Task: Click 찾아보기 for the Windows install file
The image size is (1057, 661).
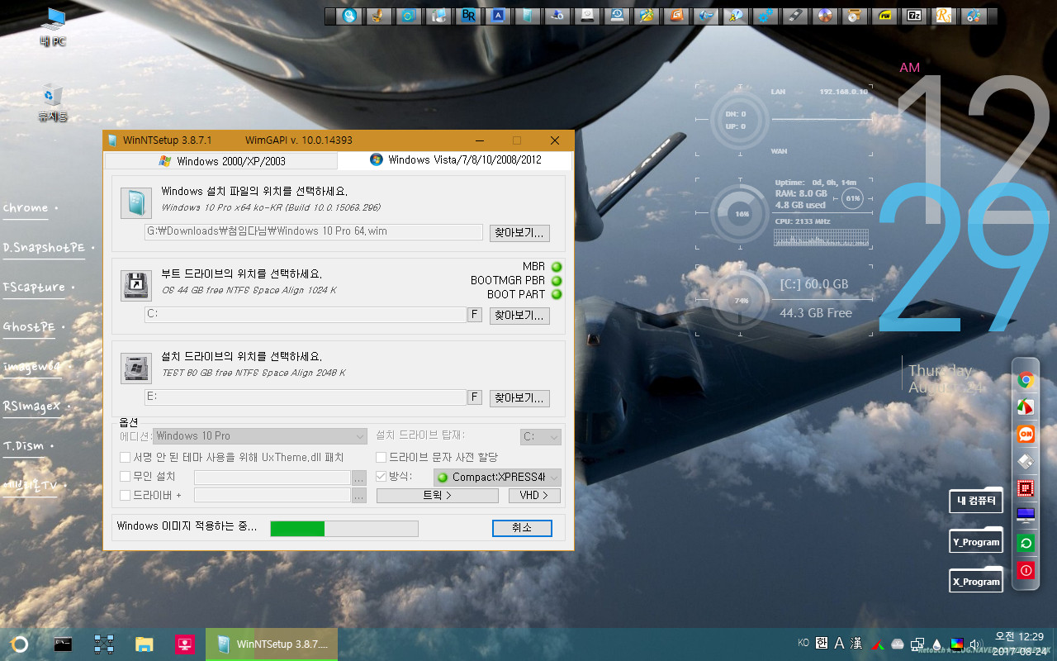Action: [x=519, y=233]
